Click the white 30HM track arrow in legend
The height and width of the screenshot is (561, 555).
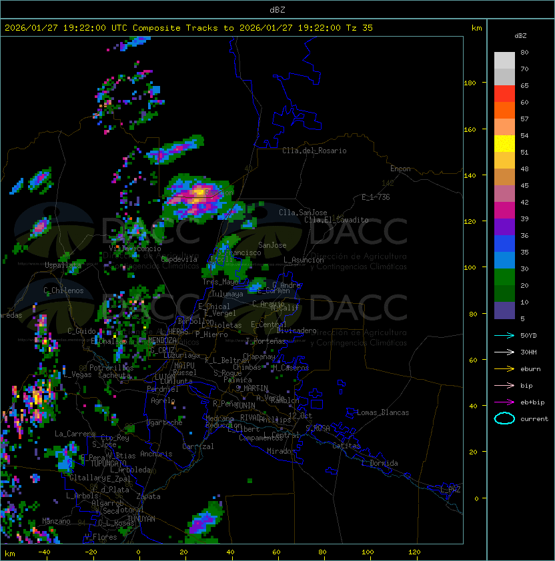click(504, 352)
